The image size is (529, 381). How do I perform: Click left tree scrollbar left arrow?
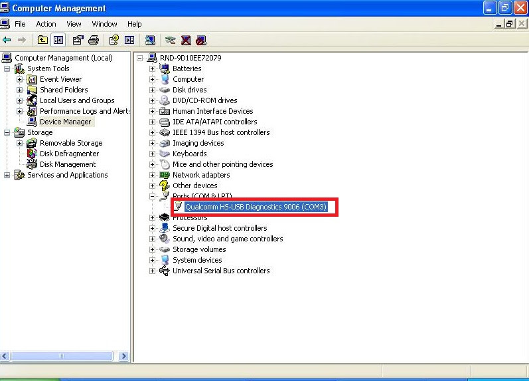[x=5, y=356]
